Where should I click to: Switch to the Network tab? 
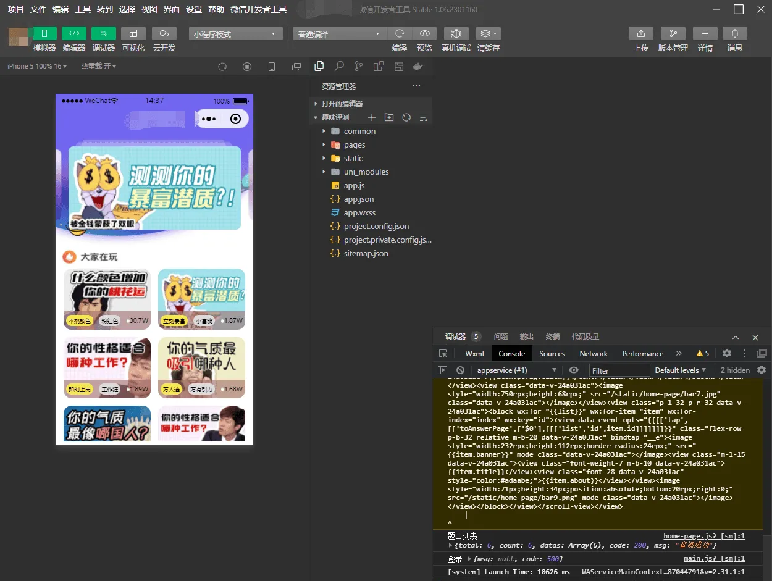(593, 353)
